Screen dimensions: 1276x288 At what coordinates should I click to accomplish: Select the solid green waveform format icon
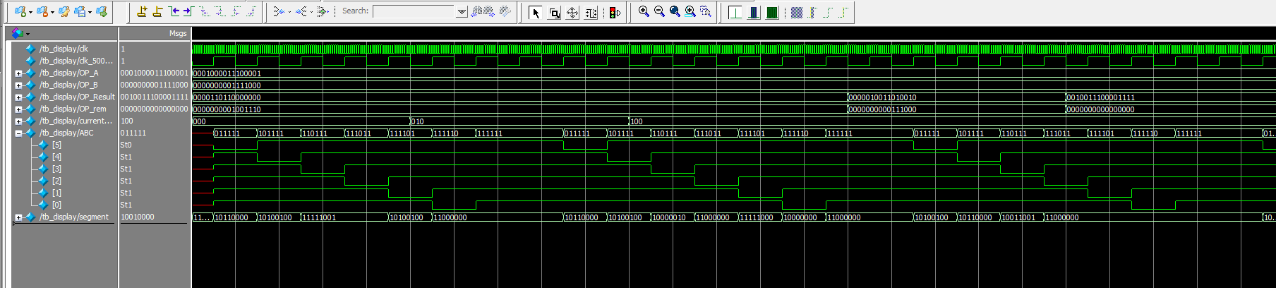click(772, 12)
